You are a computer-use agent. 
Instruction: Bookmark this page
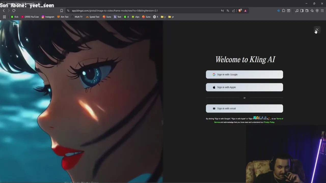point(61,11)
